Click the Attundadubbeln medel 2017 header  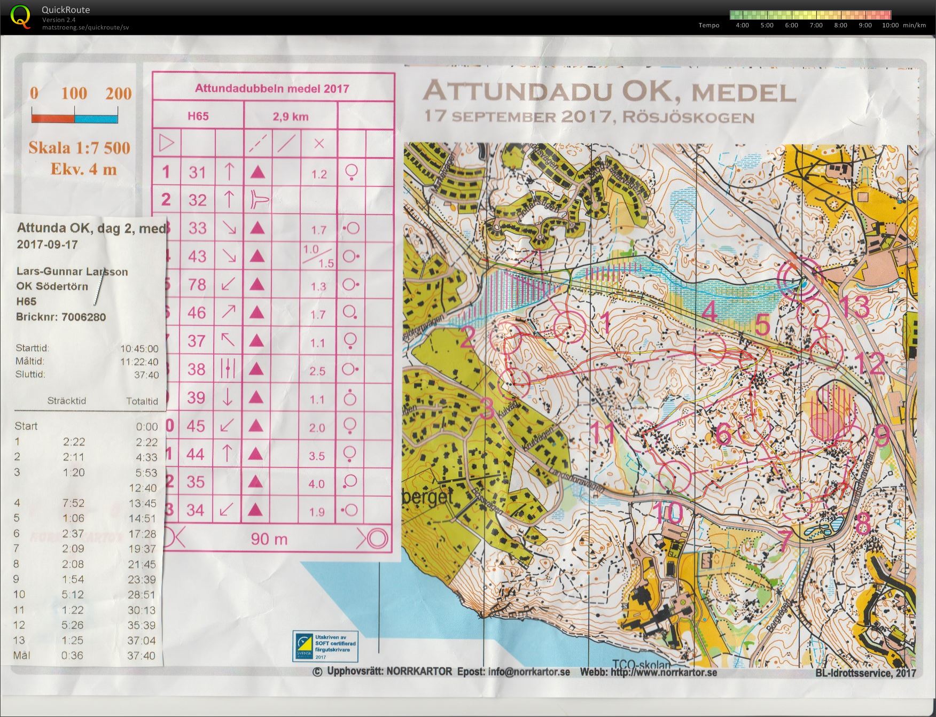click(x=272, y=89)
